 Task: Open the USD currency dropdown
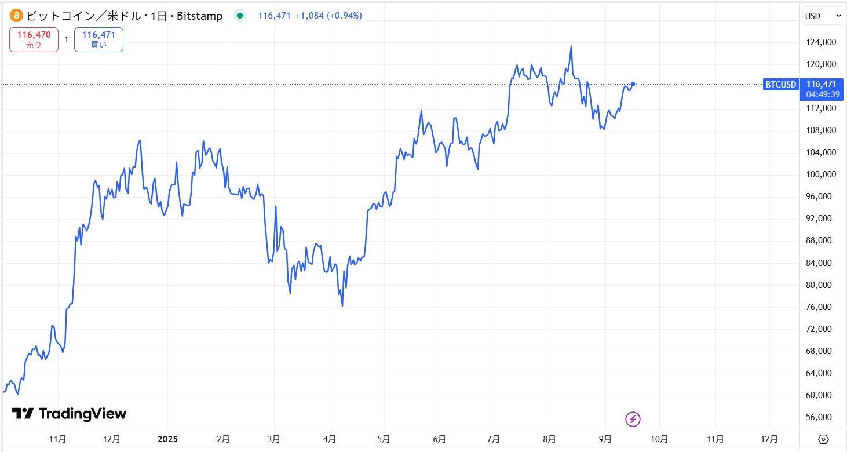point(823,16)
